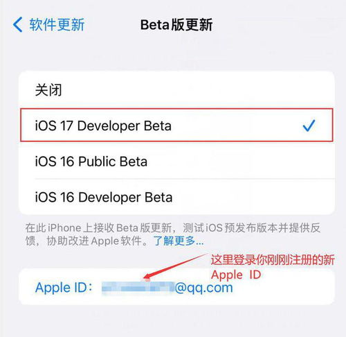Click the iPhone word in footer text
The image size is (346, 337).
pos(64,228)
